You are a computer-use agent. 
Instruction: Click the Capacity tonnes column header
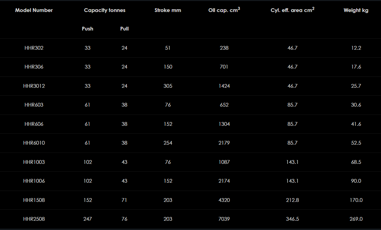(x=105, y=10)
